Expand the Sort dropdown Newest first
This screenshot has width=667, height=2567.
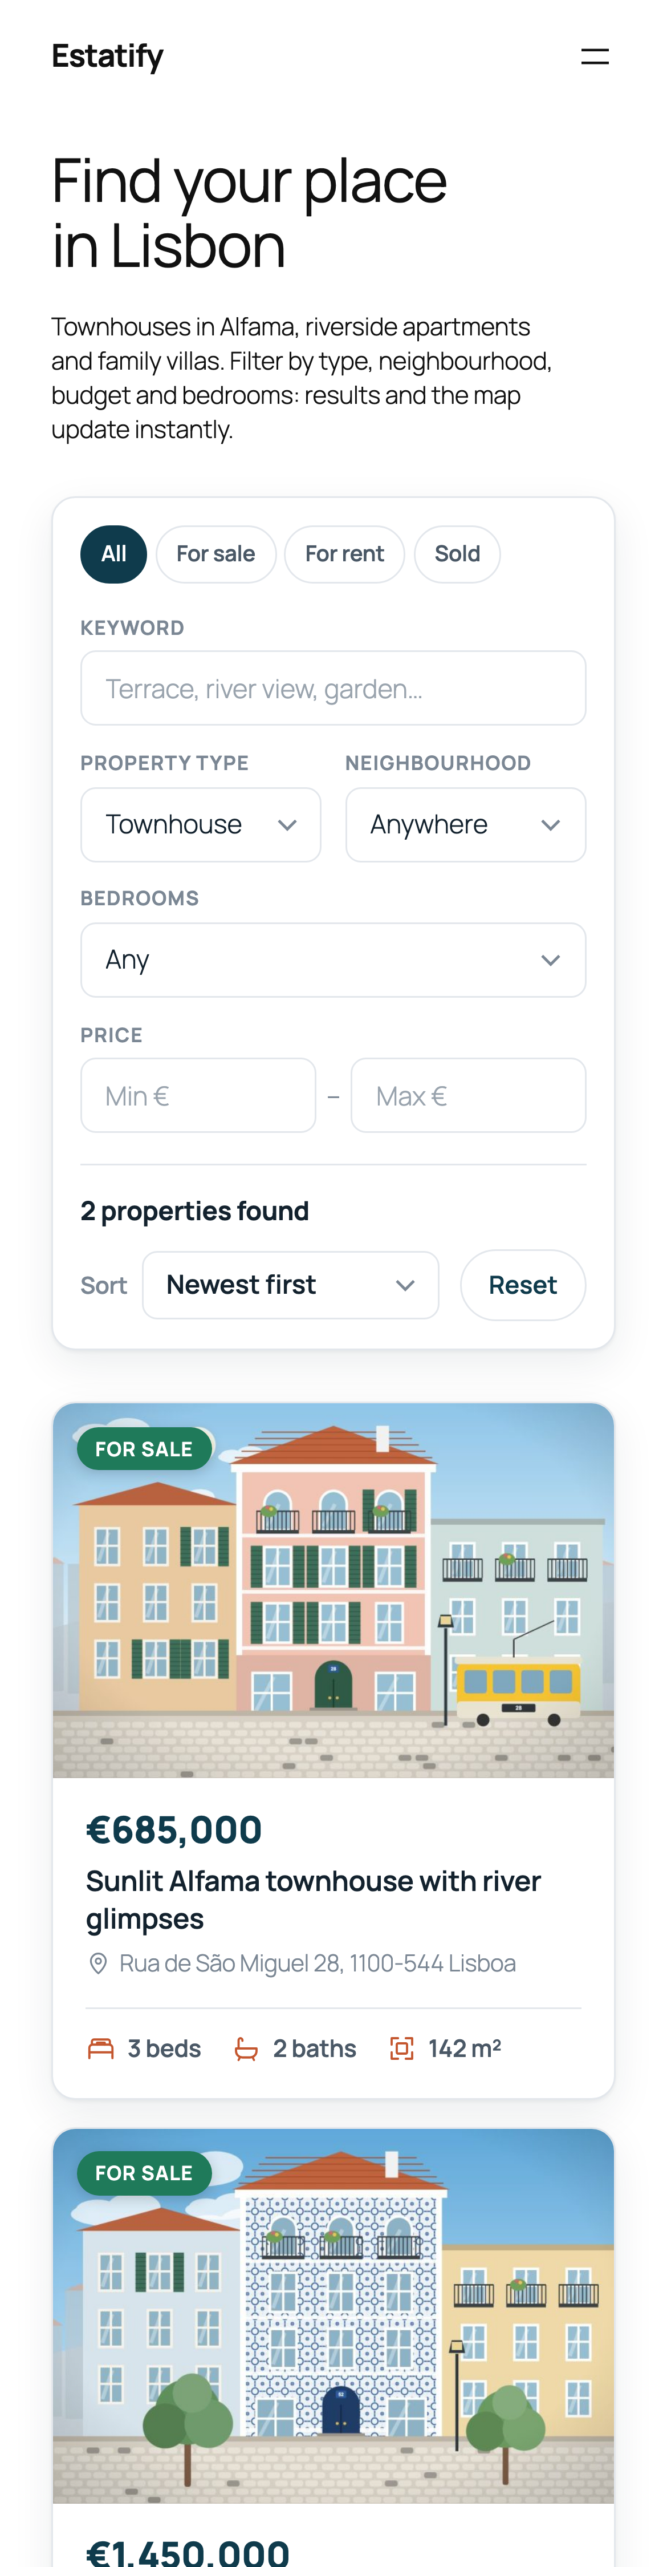click(x=291, y=1285)
